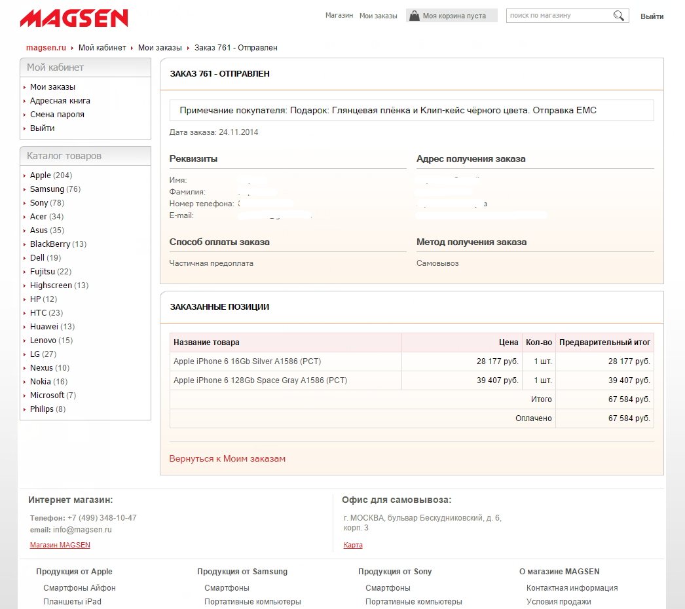
Task: Select the Philips (8) catalog category
Action: pos(48,409)
